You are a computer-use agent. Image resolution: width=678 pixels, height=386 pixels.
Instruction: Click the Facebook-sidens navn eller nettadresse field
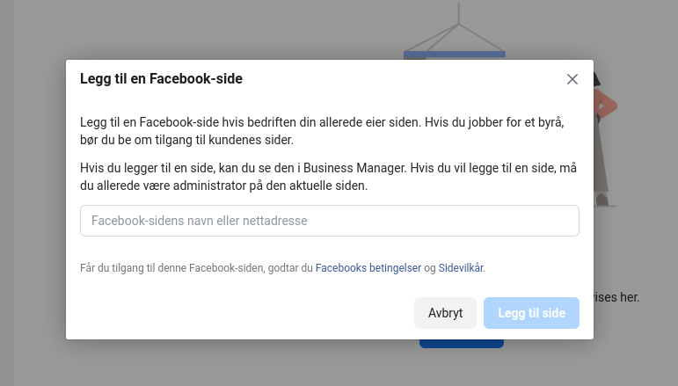pyautogui.click(x=330, y=221)
